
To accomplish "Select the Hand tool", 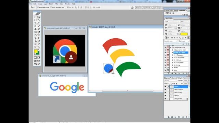I will 35,47.
